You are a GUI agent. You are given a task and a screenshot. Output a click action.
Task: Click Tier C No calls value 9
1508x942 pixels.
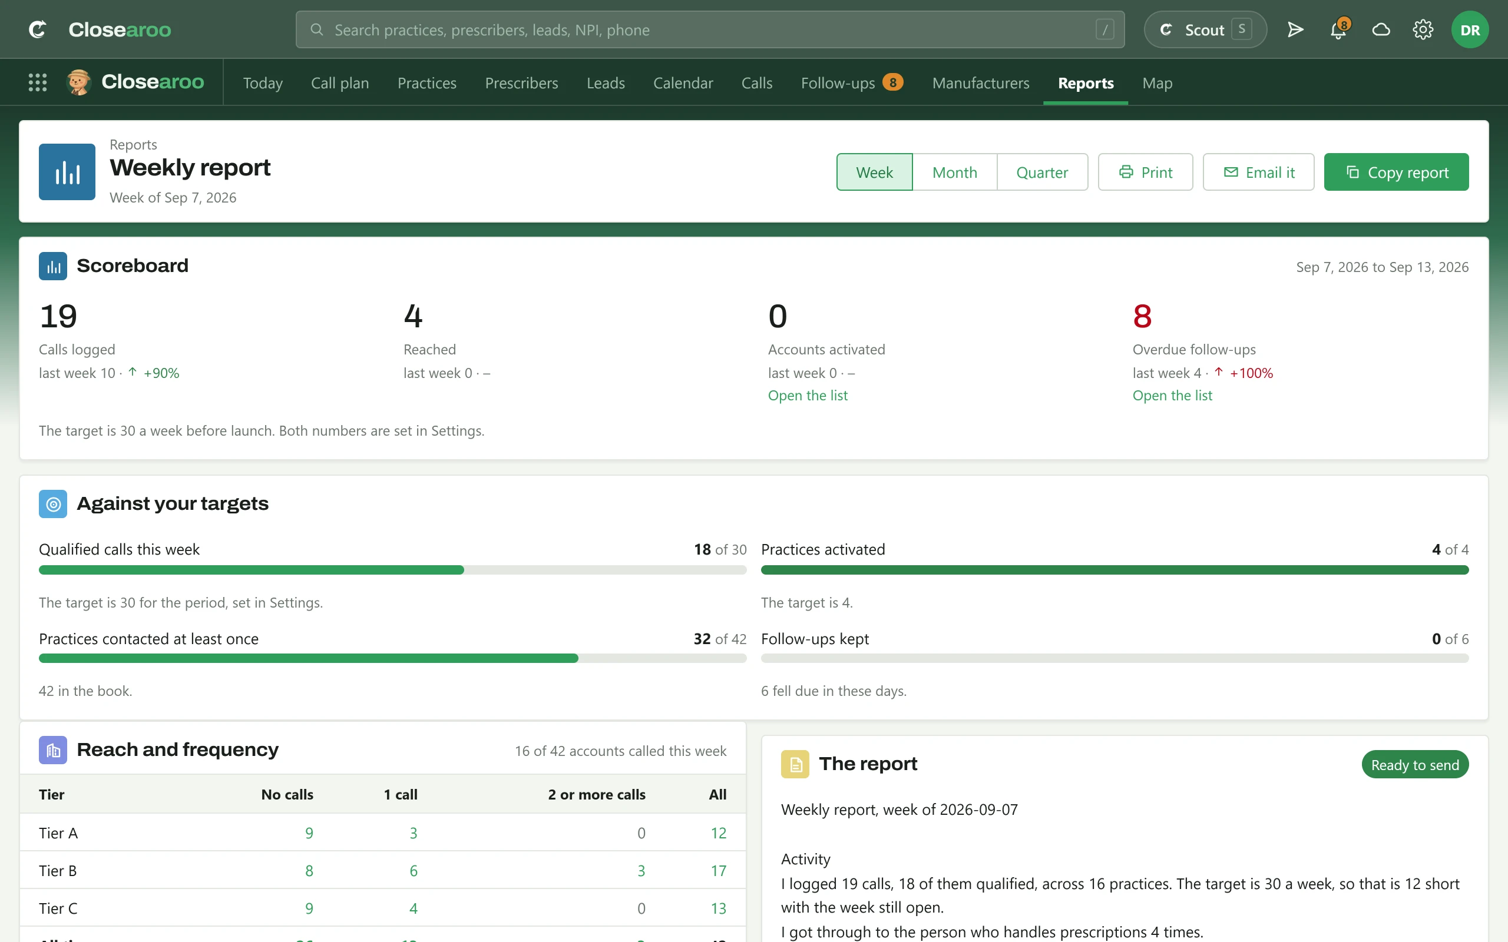[309, 908]
